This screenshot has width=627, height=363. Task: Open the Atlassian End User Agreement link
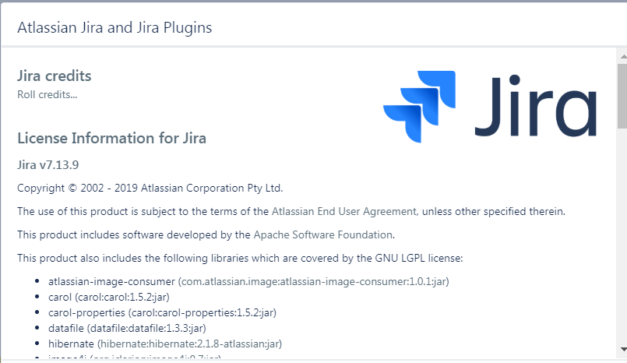point(344,211)
